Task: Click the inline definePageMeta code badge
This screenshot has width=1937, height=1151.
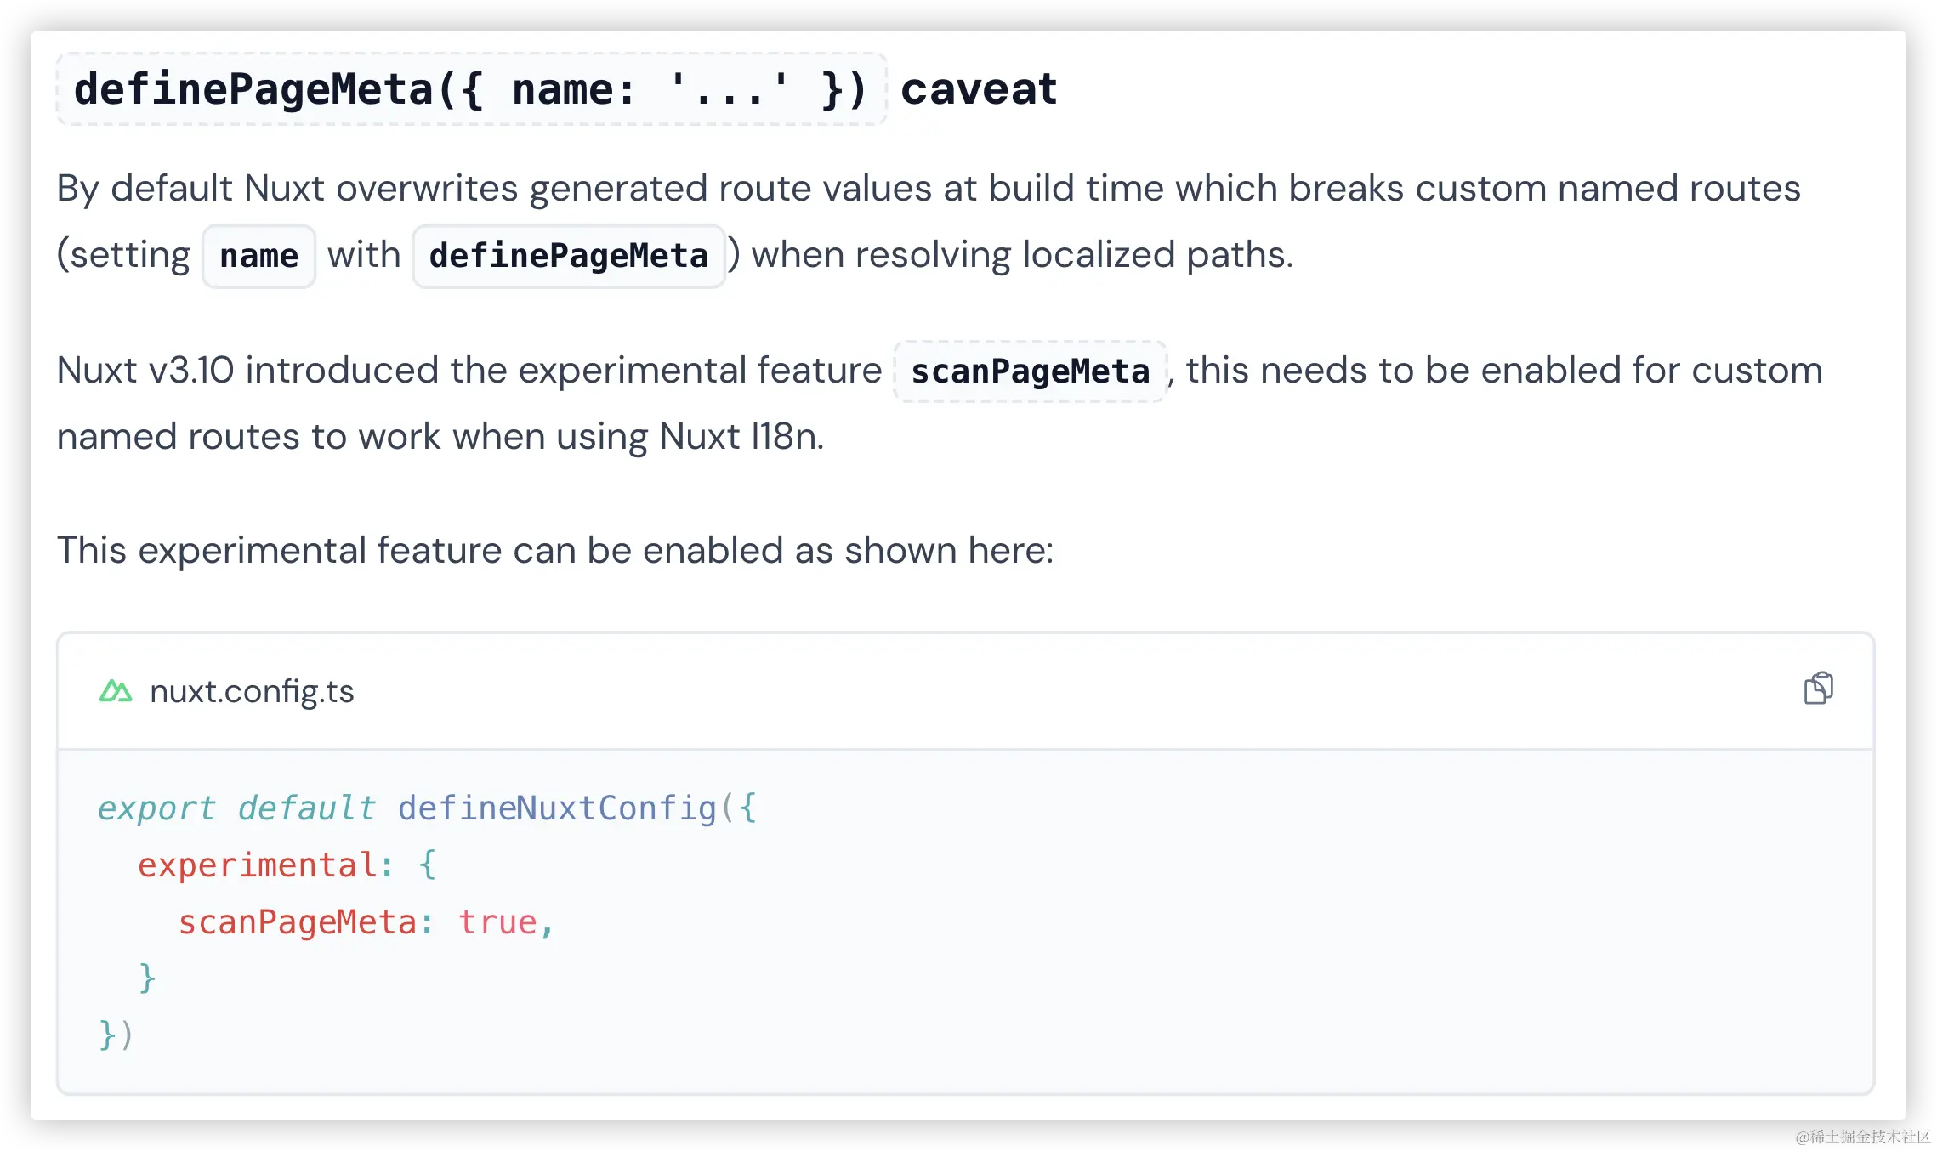Action: click(x=568, y=256)
